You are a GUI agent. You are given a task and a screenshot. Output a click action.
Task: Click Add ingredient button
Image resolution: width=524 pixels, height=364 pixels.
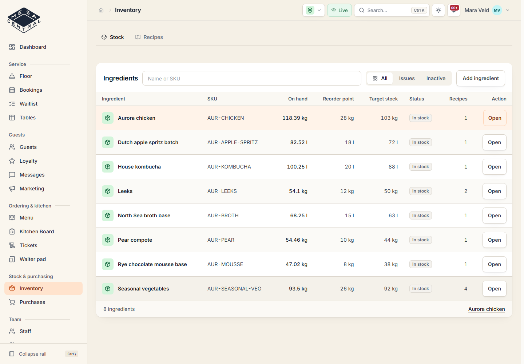pyautogui.click(x=481, y=78)
